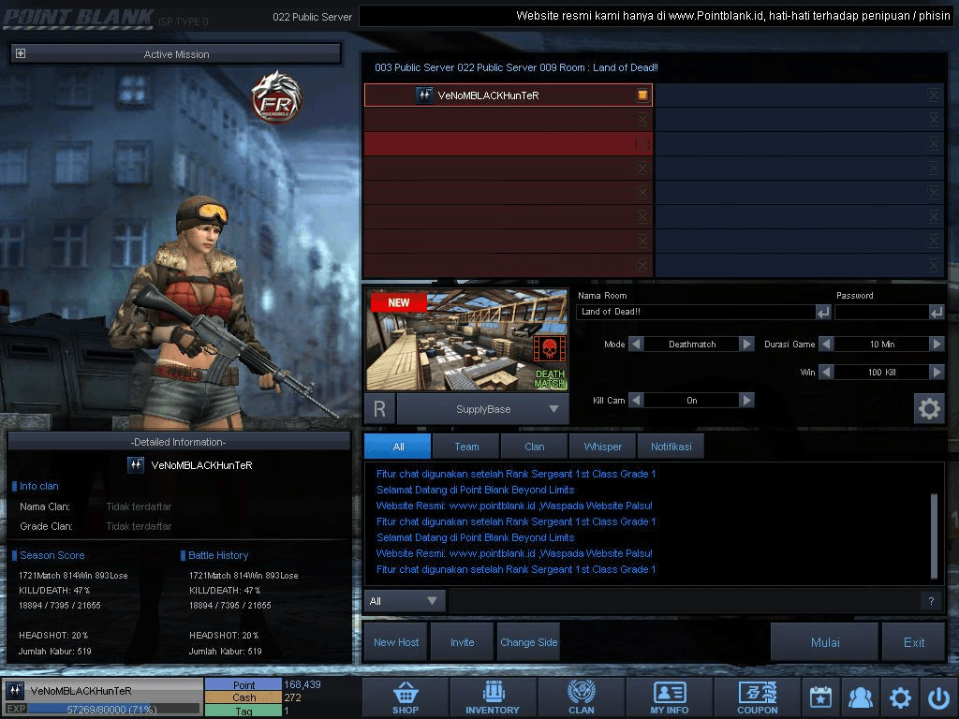Close the second red team slot
959x719 pixels.
(642, 119)
